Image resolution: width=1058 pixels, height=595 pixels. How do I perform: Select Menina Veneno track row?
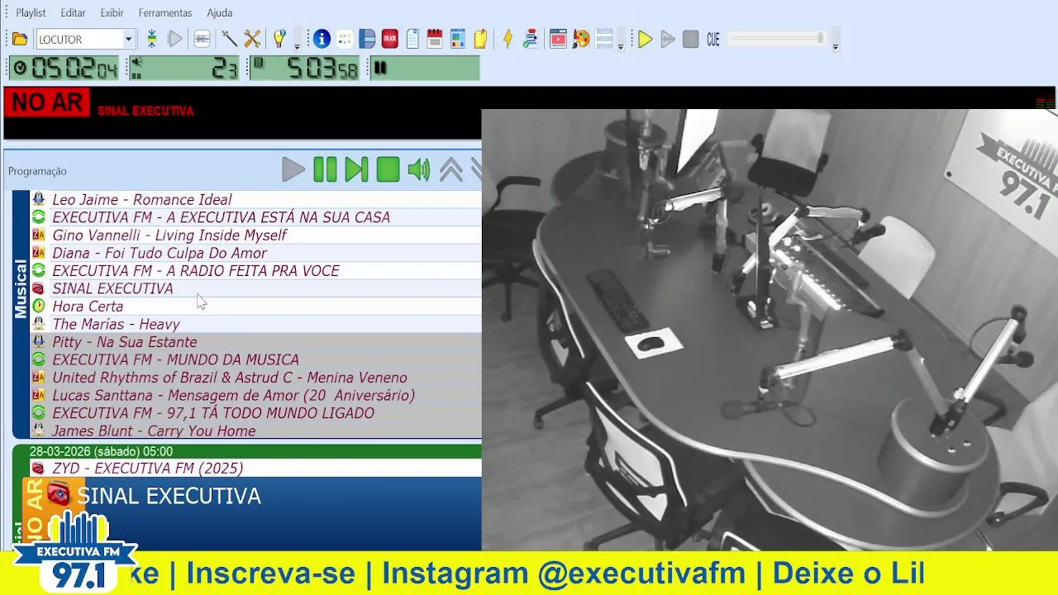[255, 378]
